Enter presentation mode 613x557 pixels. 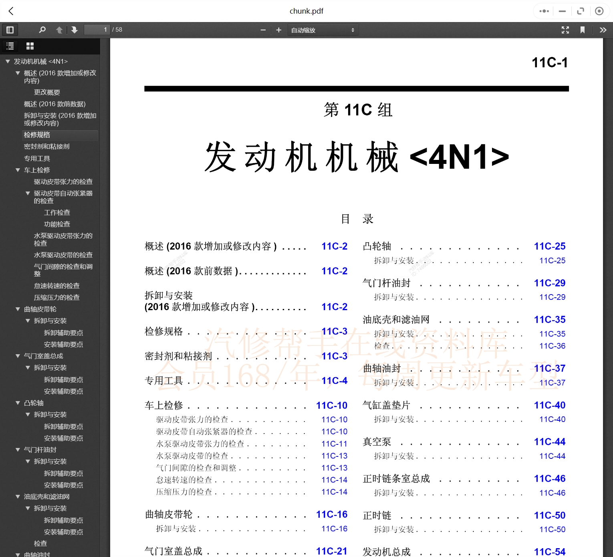[565, 30]
